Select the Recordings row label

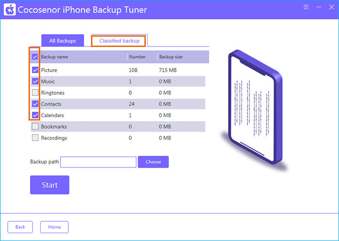click(x=54, y=138)
